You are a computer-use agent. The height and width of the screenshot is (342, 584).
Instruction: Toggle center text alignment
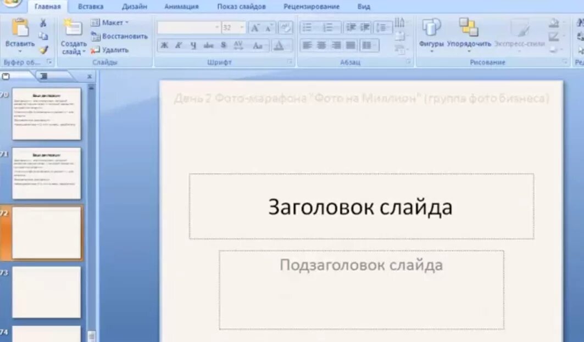(x=321, y=46)
